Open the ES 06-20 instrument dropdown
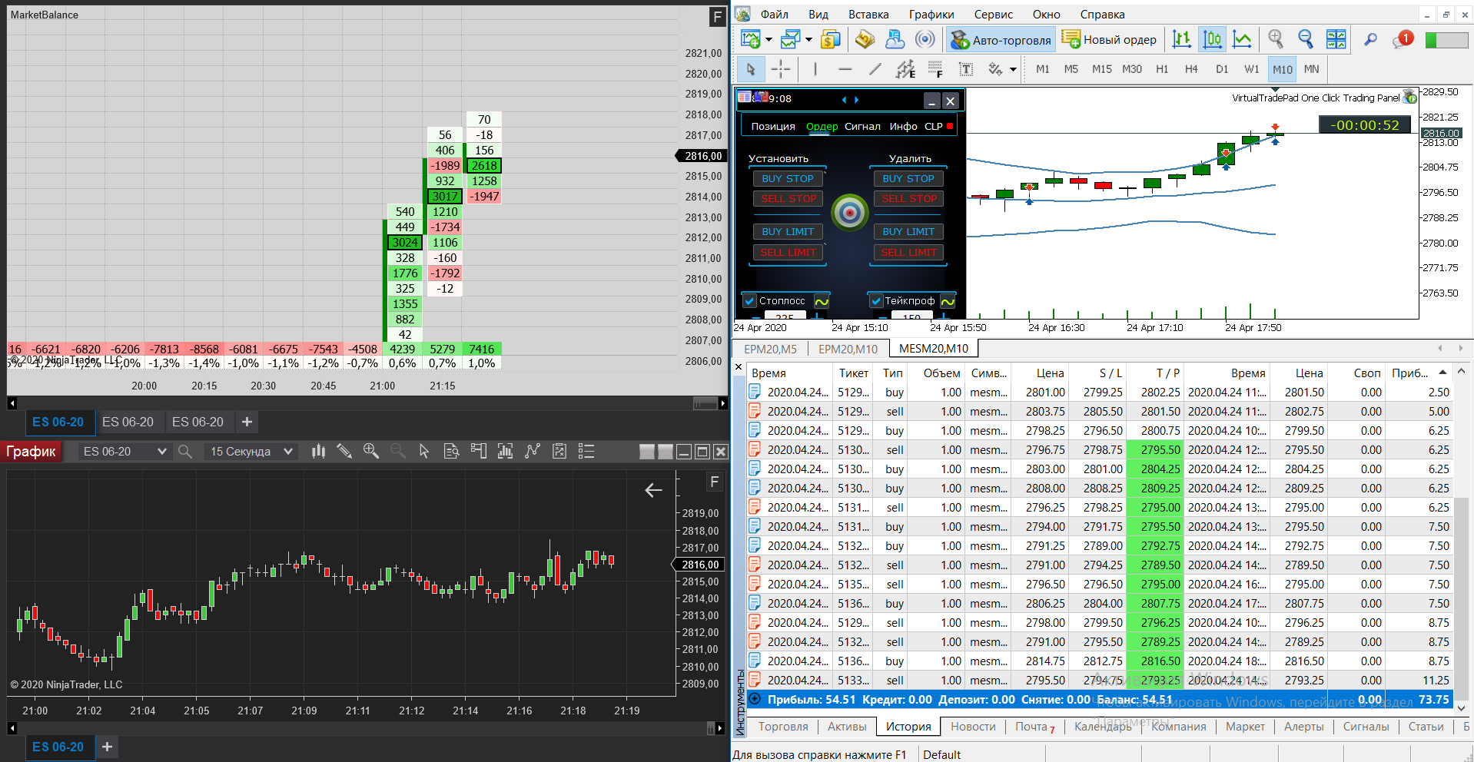This screenshot has width=1474, height=762. tap(124, 452)
